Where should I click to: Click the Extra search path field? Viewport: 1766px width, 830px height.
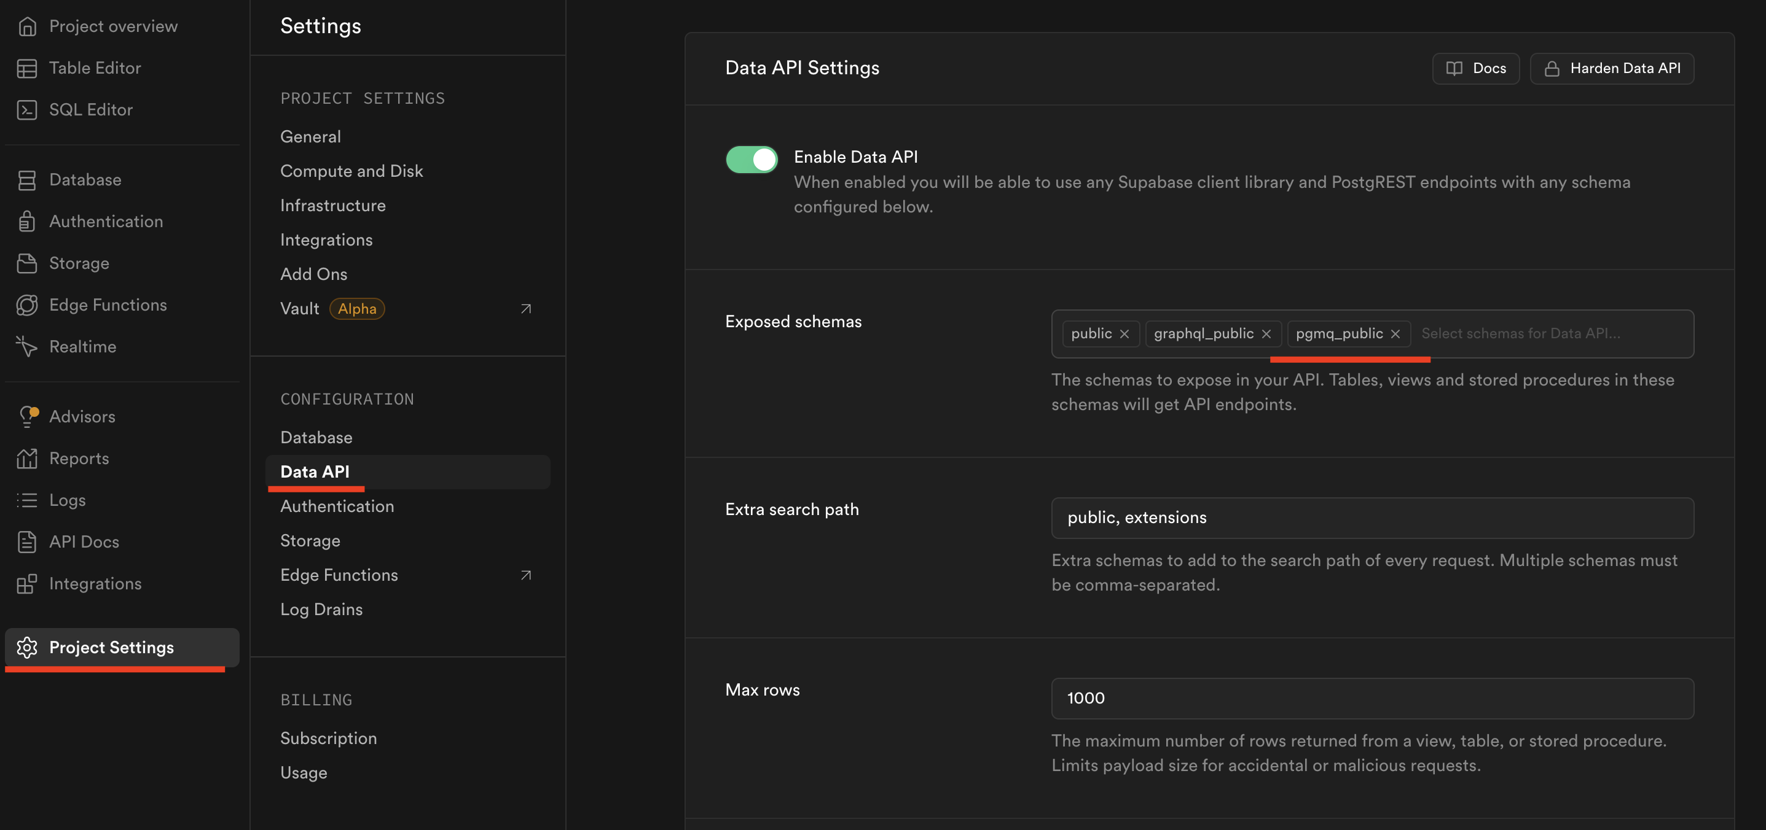(x=1372, y=518)
